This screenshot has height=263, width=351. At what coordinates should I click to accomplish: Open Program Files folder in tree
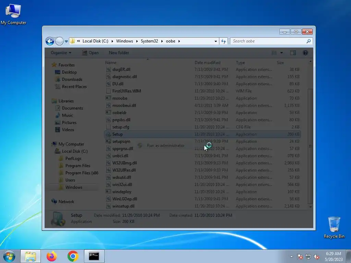tap(78, 166)
